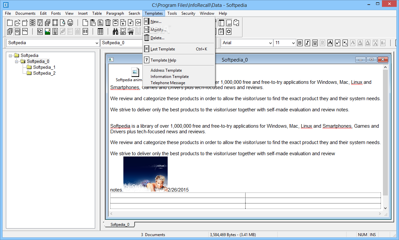This screenshot has width=399, height=240.
Task: Click the trash can icon in the top toolbar
Action: point(108,23)
